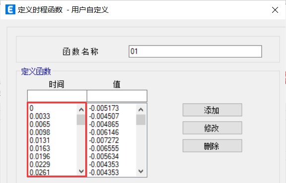The height and width of the screenshot is (183, 286).
Task: Select value entry -0.005173
Action: [104, 108]
